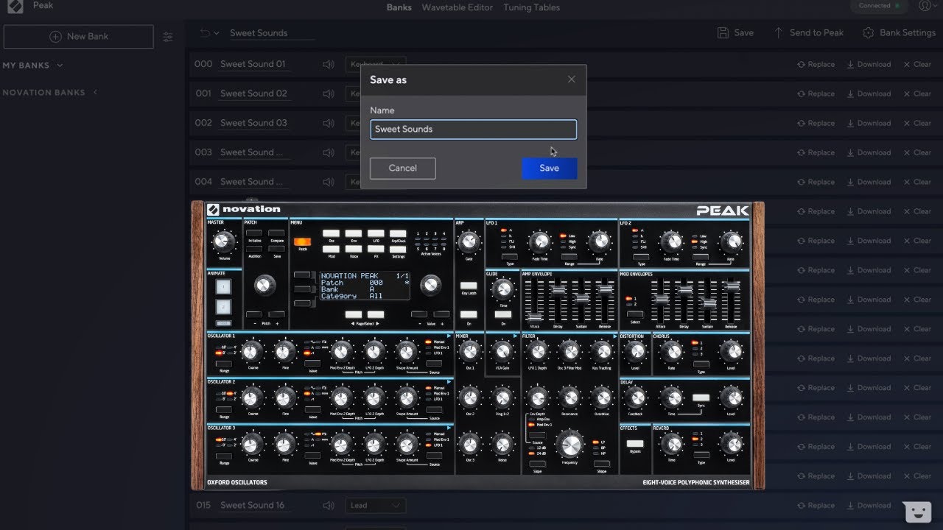The width and height of the screenshot is (943, 530).
Task: Click the Connected status indicator
Action: 880,6
